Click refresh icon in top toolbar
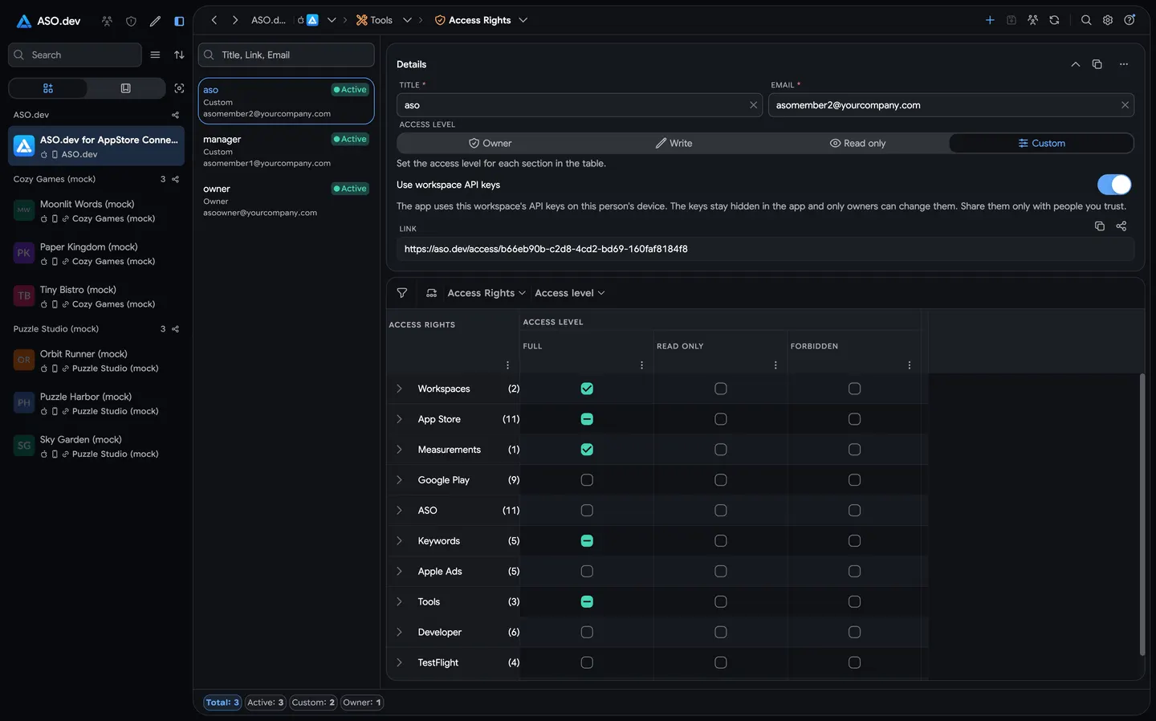Viewport: 1156px width, 721px height. (x=1054, y=20)
